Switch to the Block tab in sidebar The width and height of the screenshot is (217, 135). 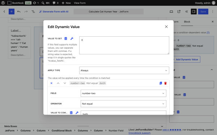pyautogui.click(x=187, y=22)
